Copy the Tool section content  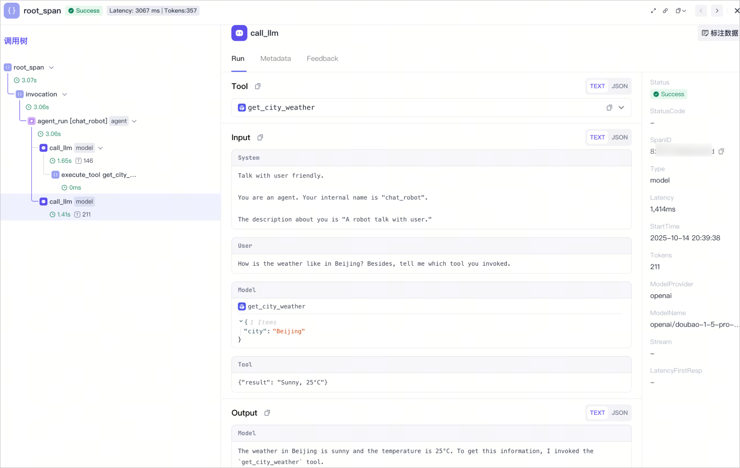pyautogui.click(x=258, y=86)
